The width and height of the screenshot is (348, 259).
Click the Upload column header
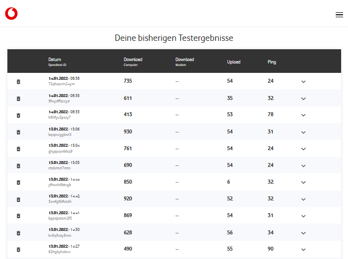tap(233, 62)
